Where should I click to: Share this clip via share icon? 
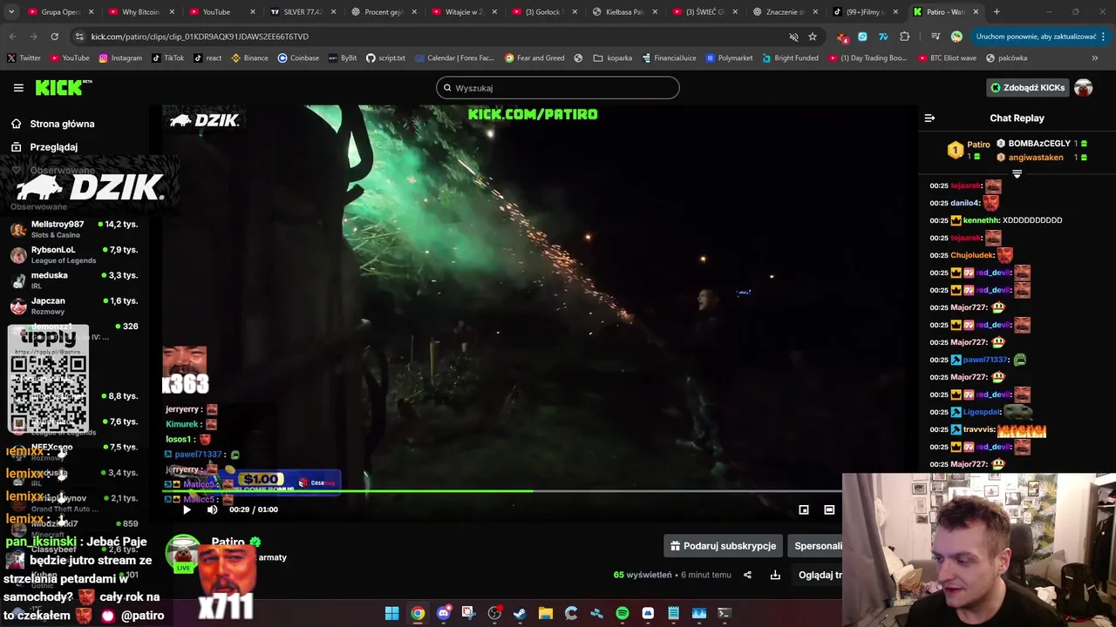coord(747,575)
